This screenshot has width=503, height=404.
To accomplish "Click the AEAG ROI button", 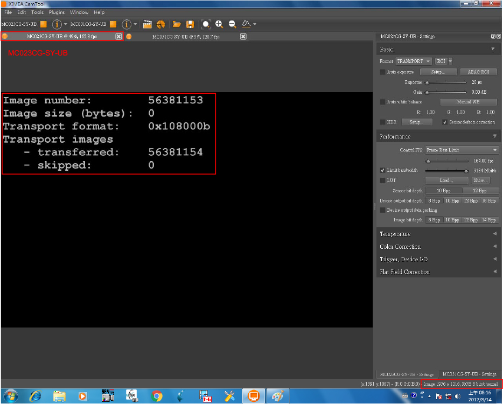I will click(x=478, y=72).
